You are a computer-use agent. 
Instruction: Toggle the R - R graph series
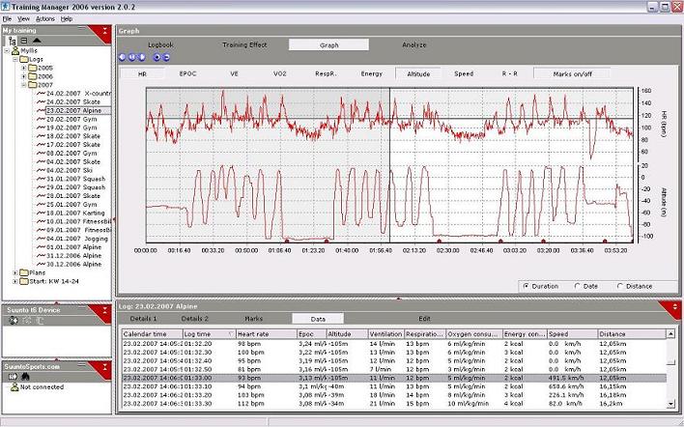coord(509,74)
